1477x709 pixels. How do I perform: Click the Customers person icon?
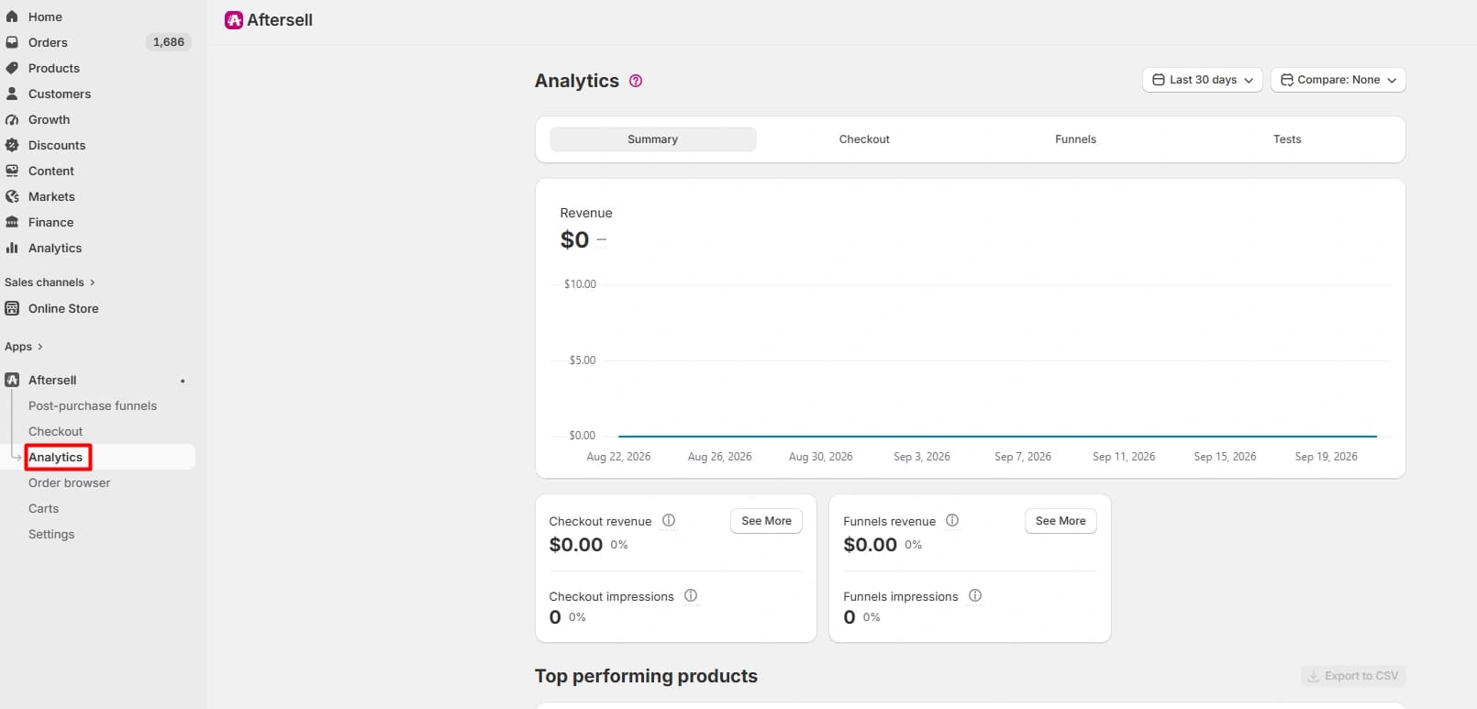[x=12, y=94]
